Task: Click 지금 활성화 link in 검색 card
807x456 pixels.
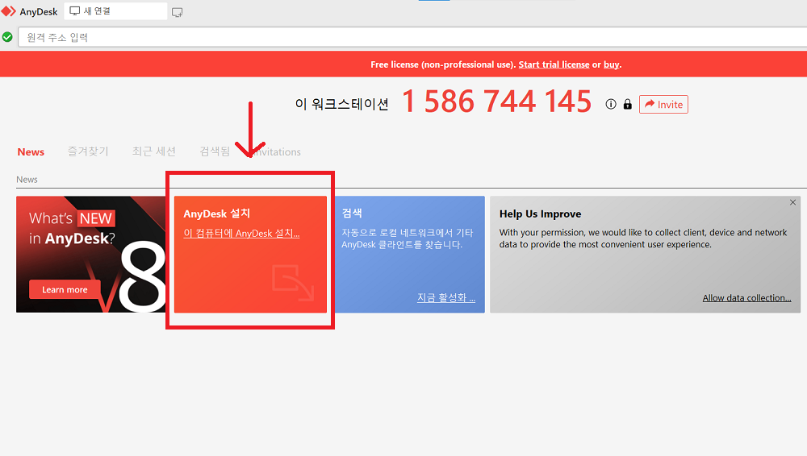Action: point(446,297)
